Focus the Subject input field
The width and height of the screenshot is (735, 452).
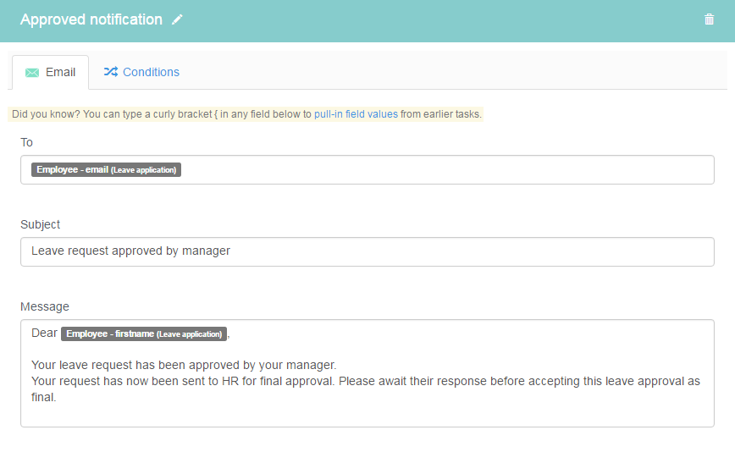(x=367, y=251)
